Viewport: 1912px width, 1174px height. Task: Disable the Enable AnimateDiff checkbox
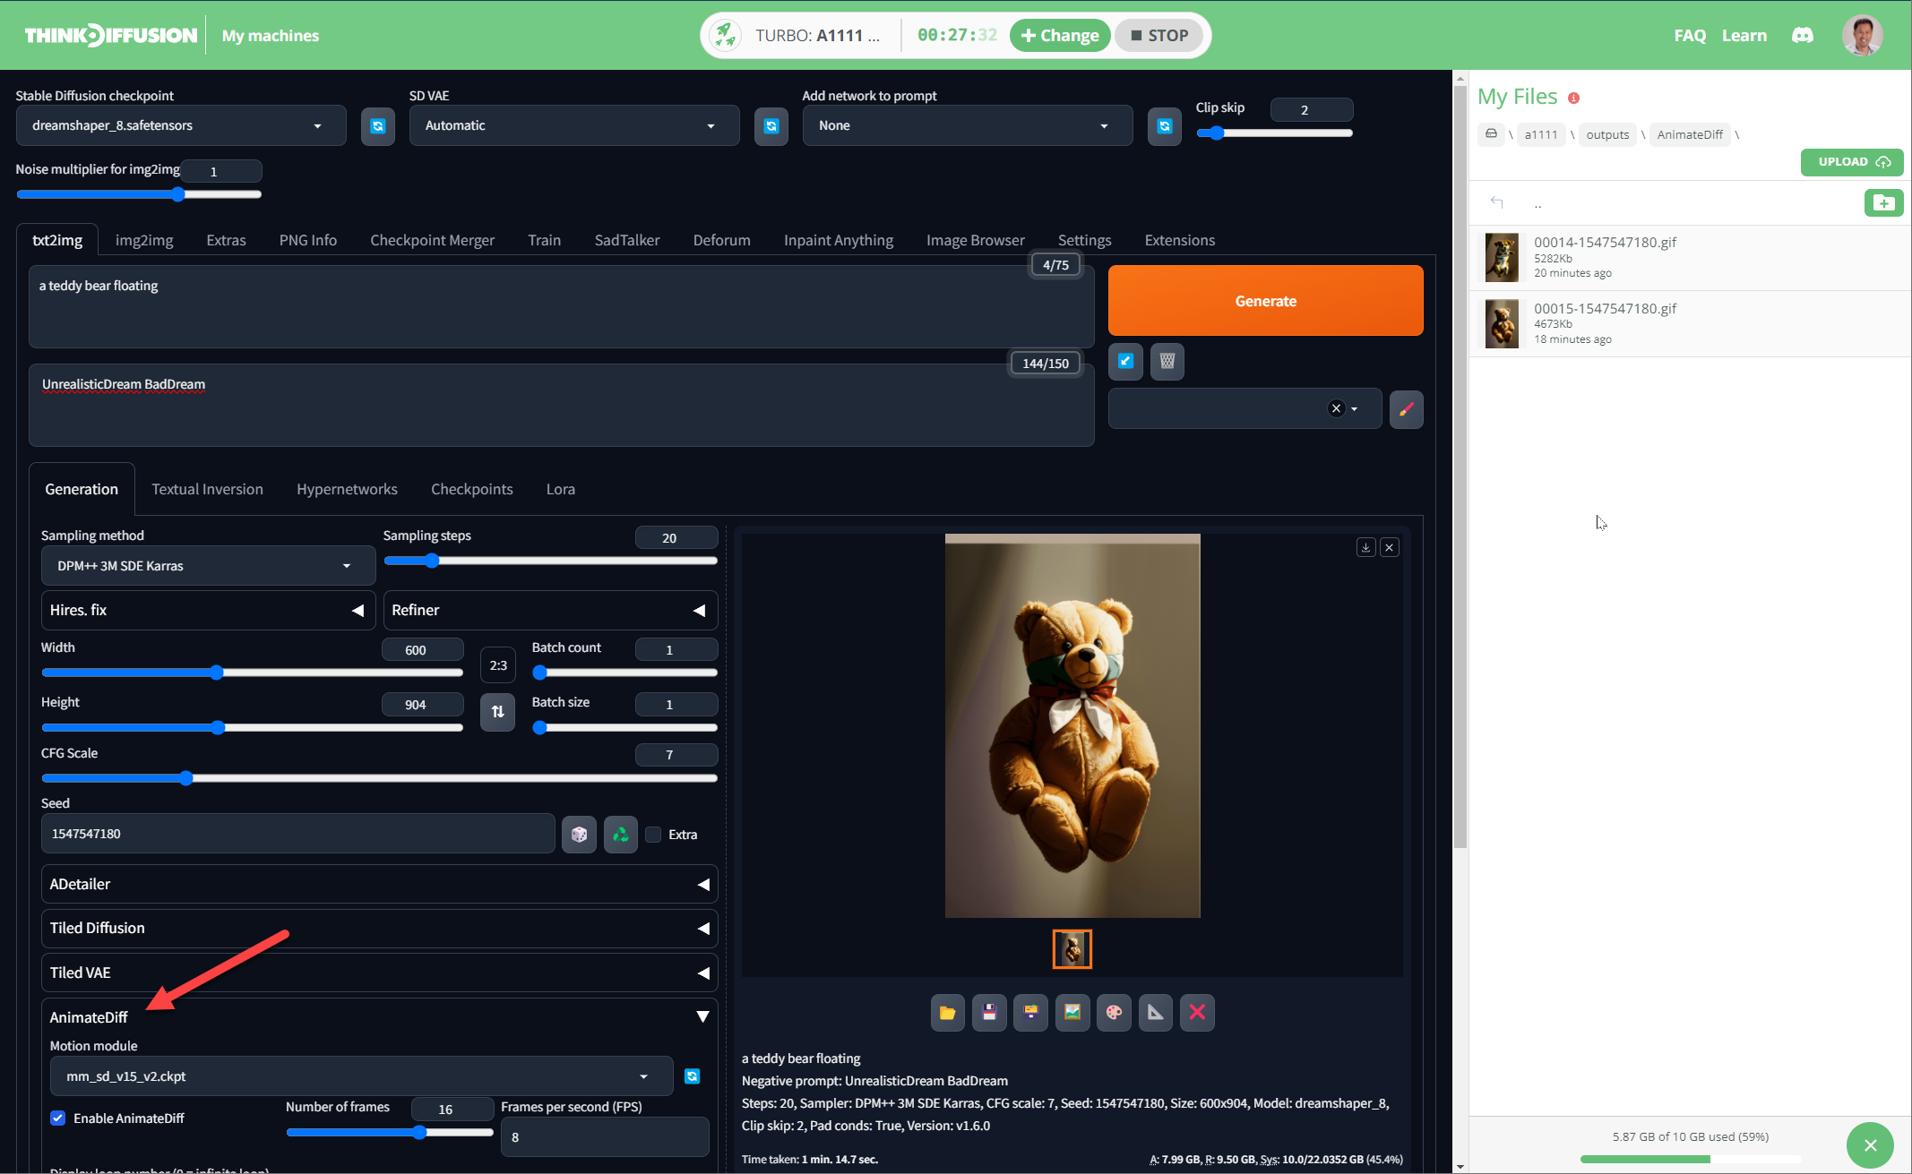point(58,1118)
